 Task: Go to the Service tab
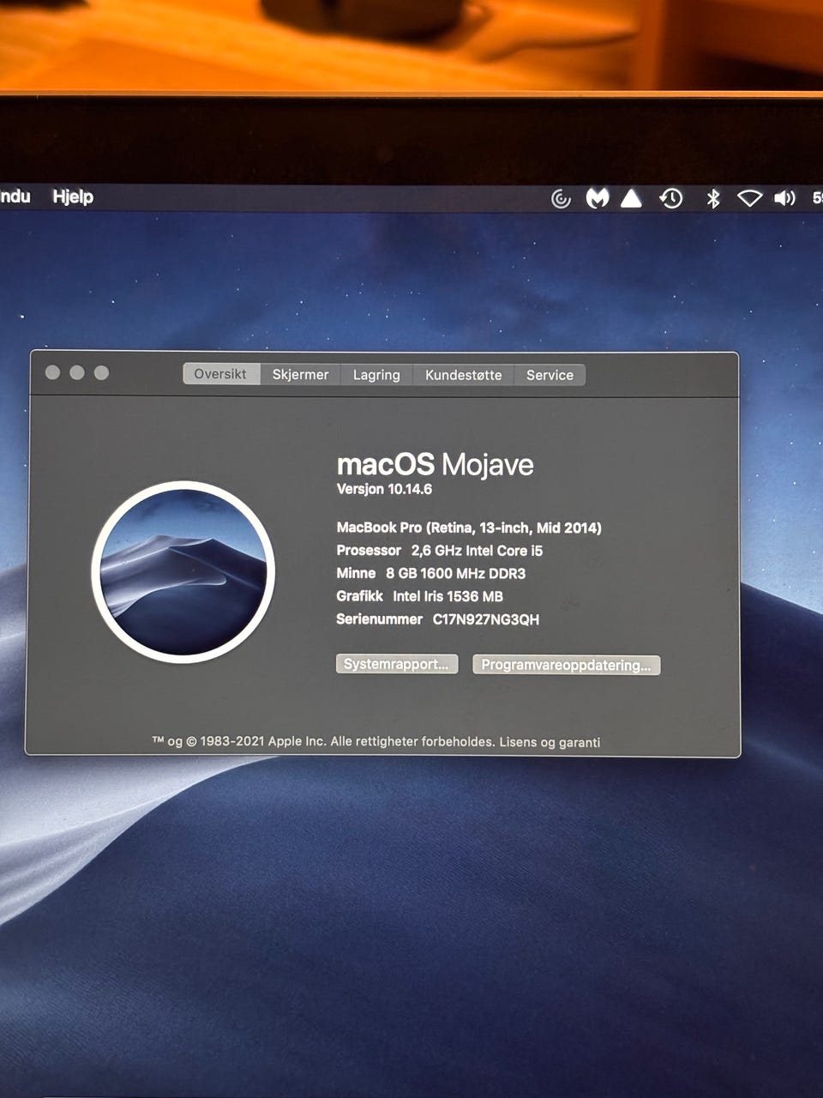tap(550, 375)
